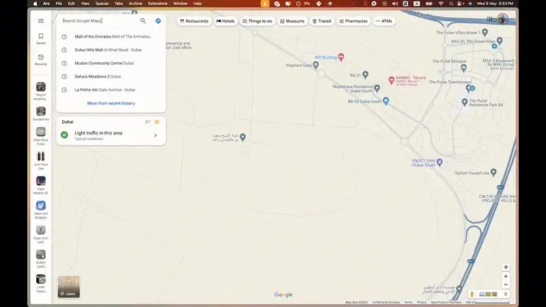Filter map by Transit
Viewport: 546px width, 307px height.
[x=321, y=21]
